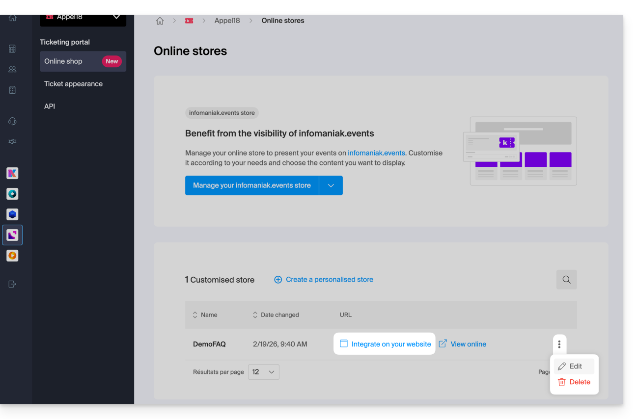Screen dimensions: 638x419
Task: Select Edit from the context menu
Action: tap(574, 367)
